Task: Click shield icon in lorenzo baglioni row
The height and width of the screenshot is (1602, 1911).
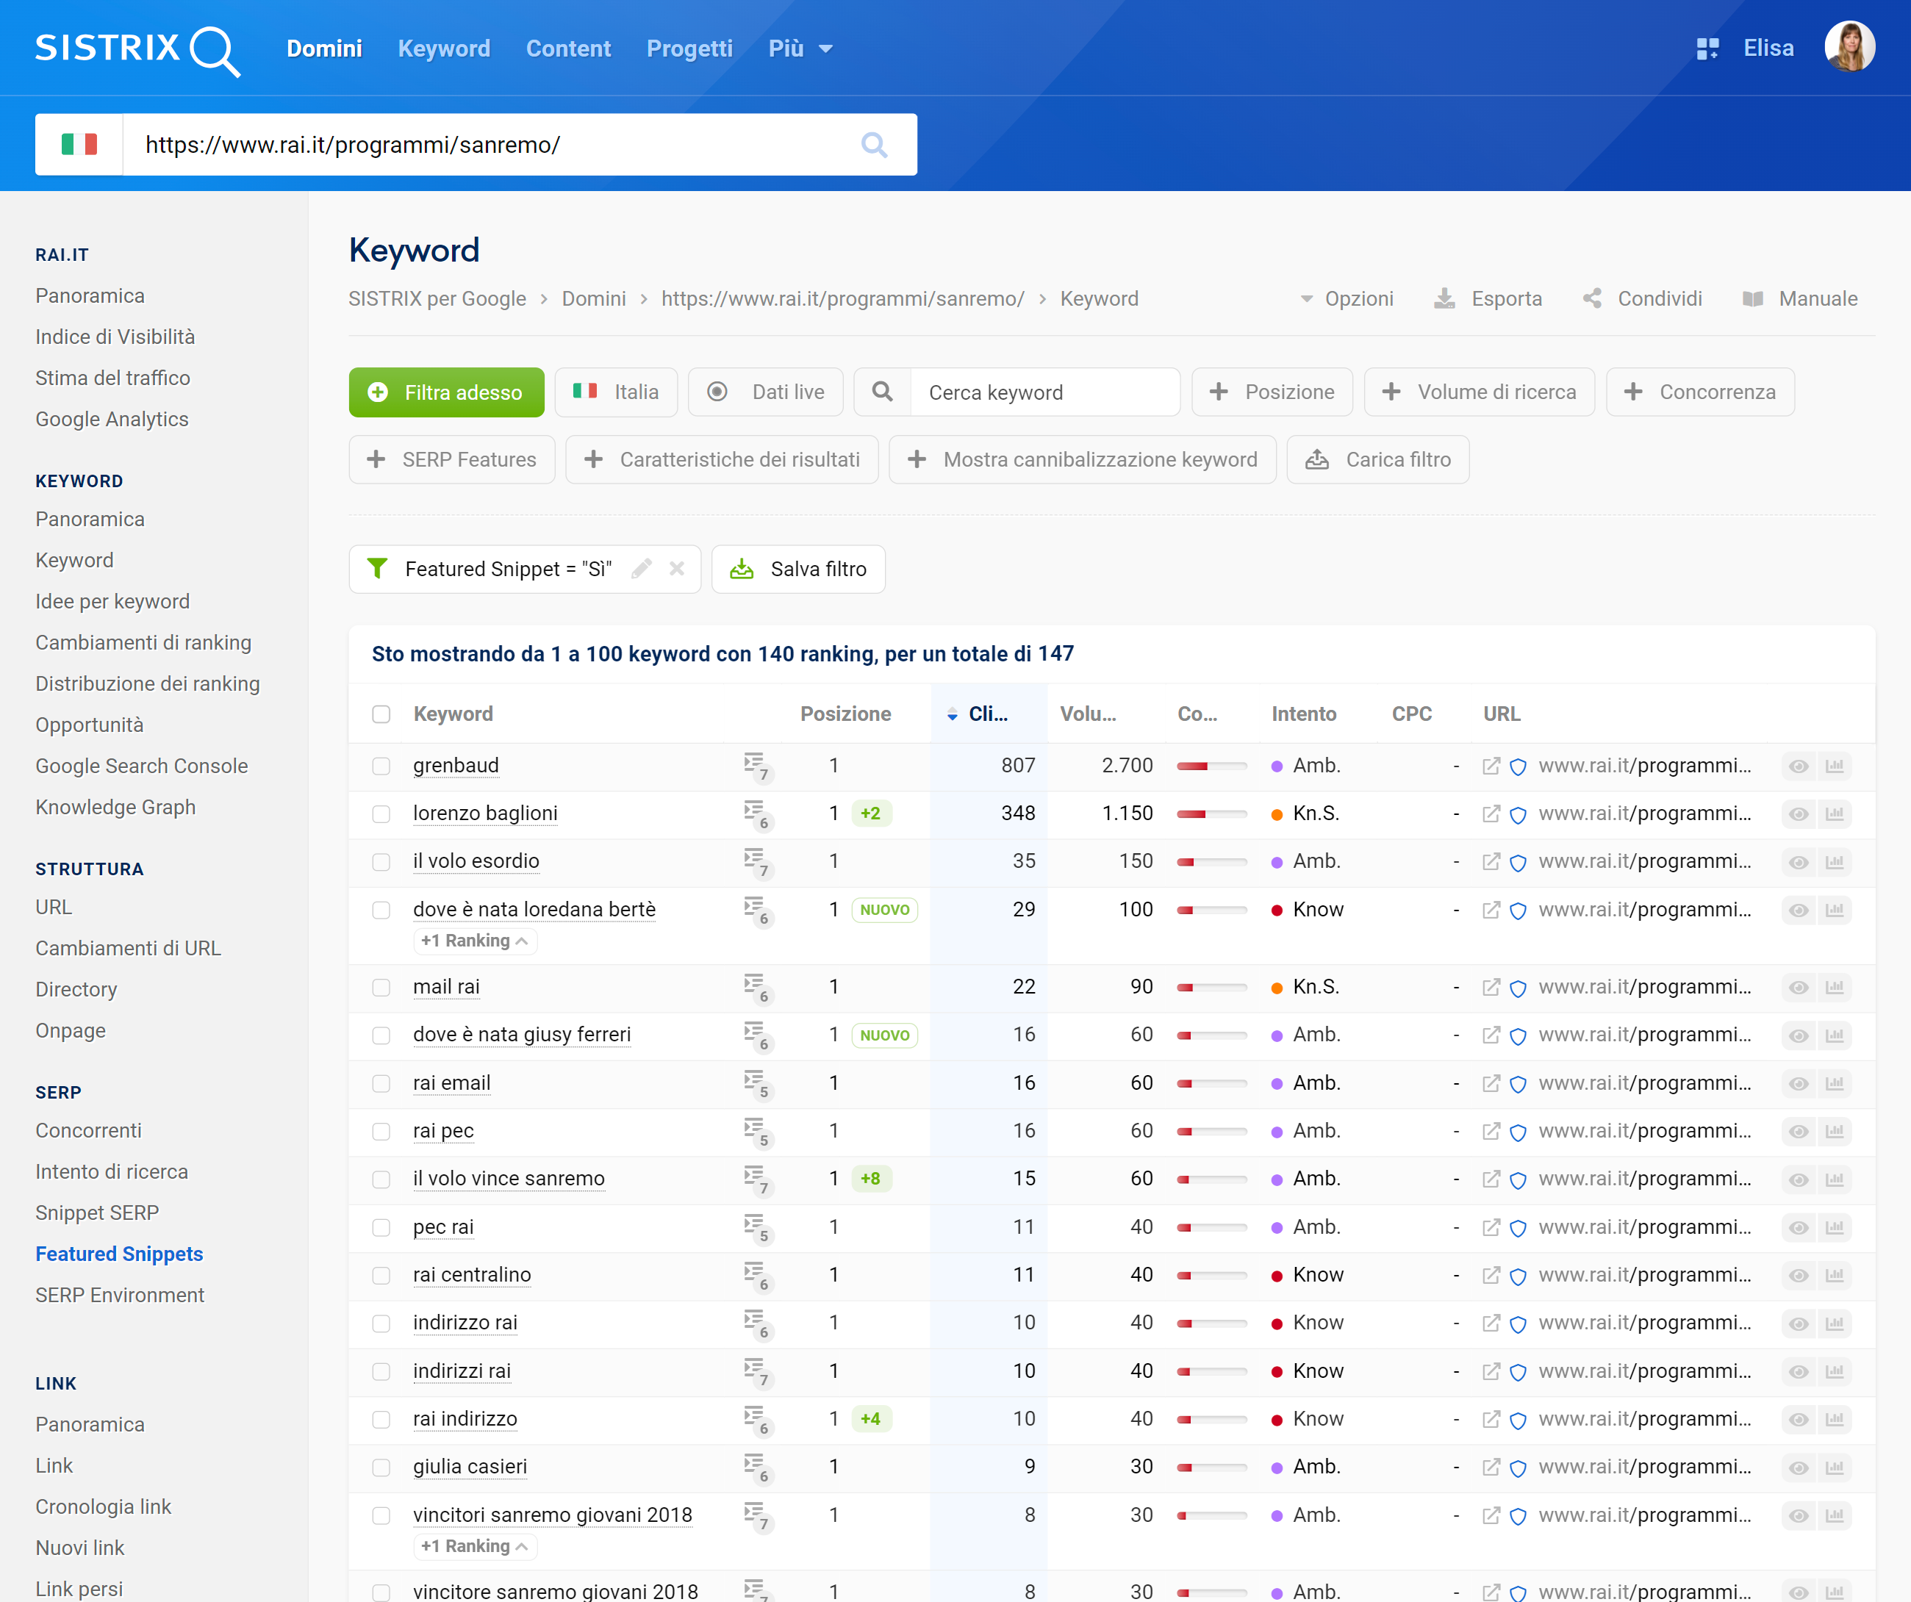Action: [x=1518, y=815]
